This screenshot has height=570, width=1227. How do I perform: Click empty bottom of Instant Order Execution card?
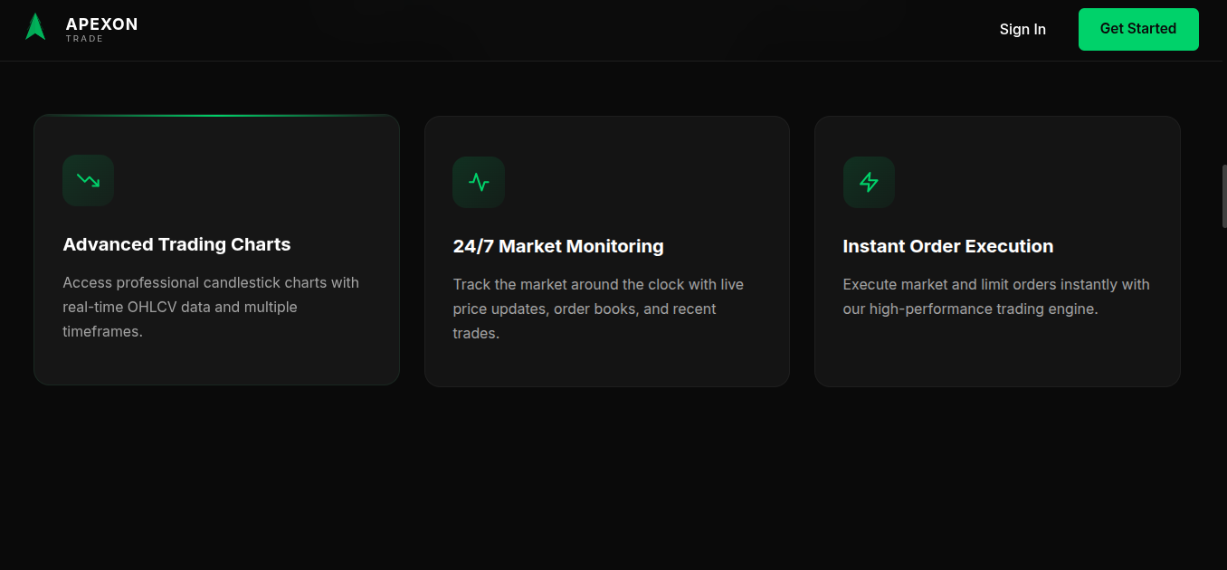tap(997, 353)
